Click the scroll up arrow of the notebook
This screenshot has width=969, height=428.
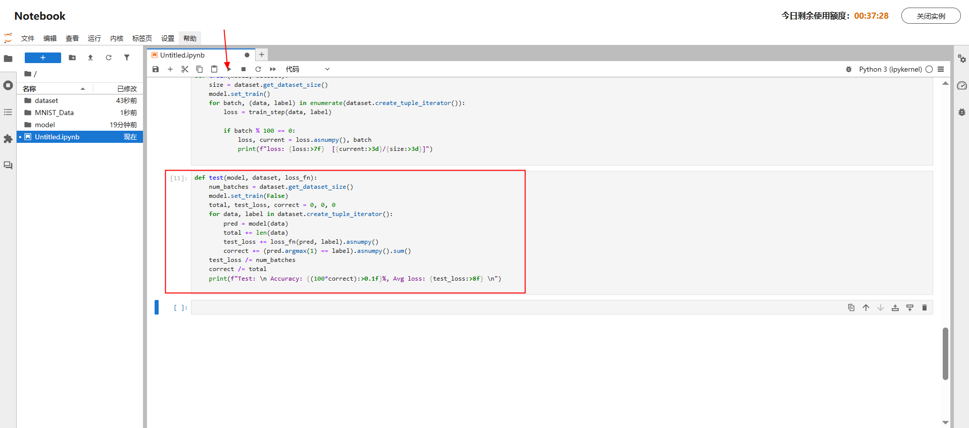(x=945, y=83)
